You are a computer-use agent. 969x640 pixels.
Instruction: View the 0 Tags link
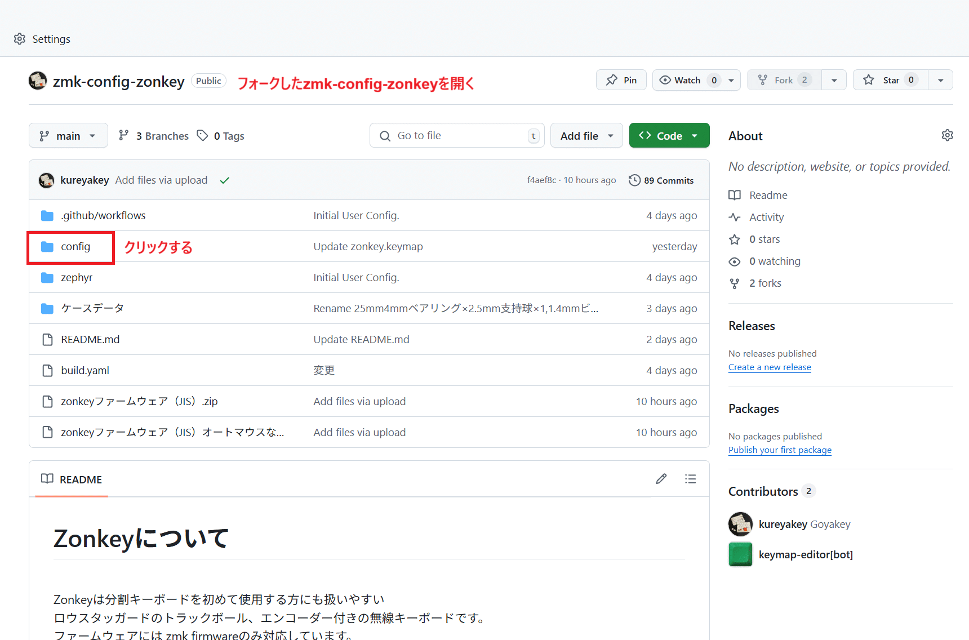(221, 136)
